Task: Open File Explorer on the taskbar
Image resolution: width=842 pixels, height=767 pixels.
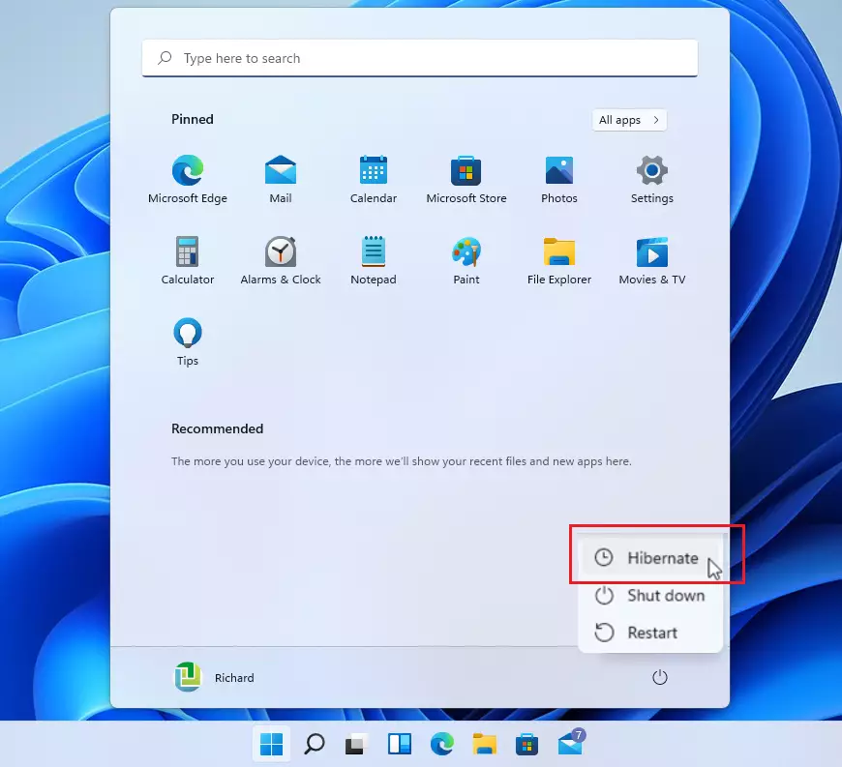Action: click(x=484, y=744)
